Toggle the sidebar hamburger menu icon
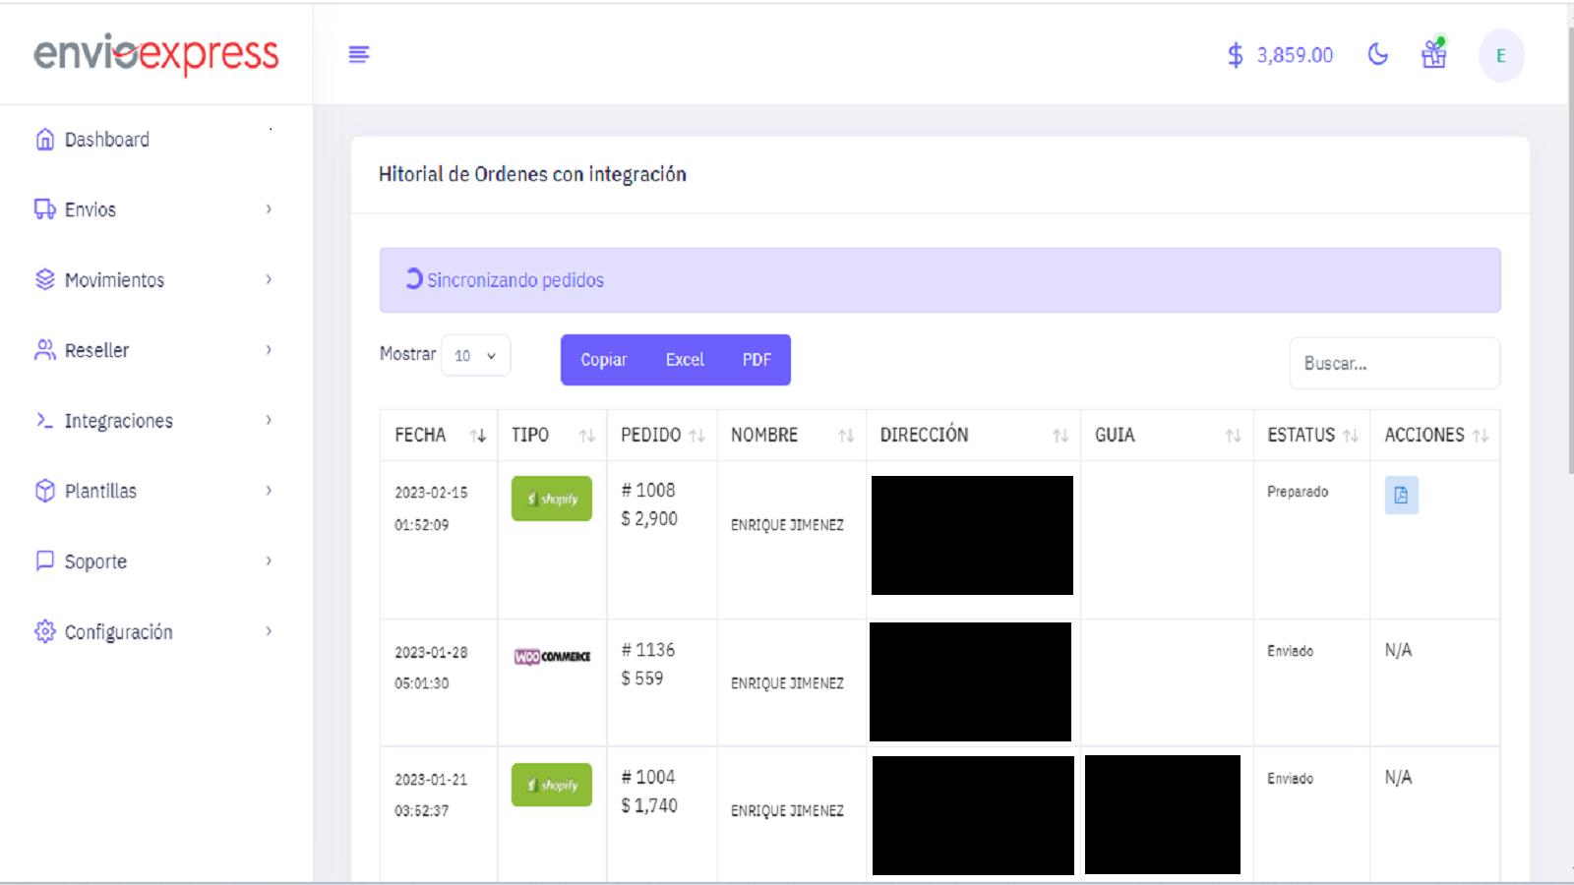 pos(359,54)
